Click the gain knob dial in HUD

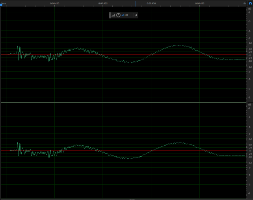(118, 15)
